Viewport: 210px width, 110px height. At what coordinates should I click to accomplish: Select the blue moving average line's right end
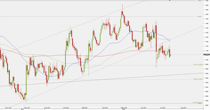point(170,41)
